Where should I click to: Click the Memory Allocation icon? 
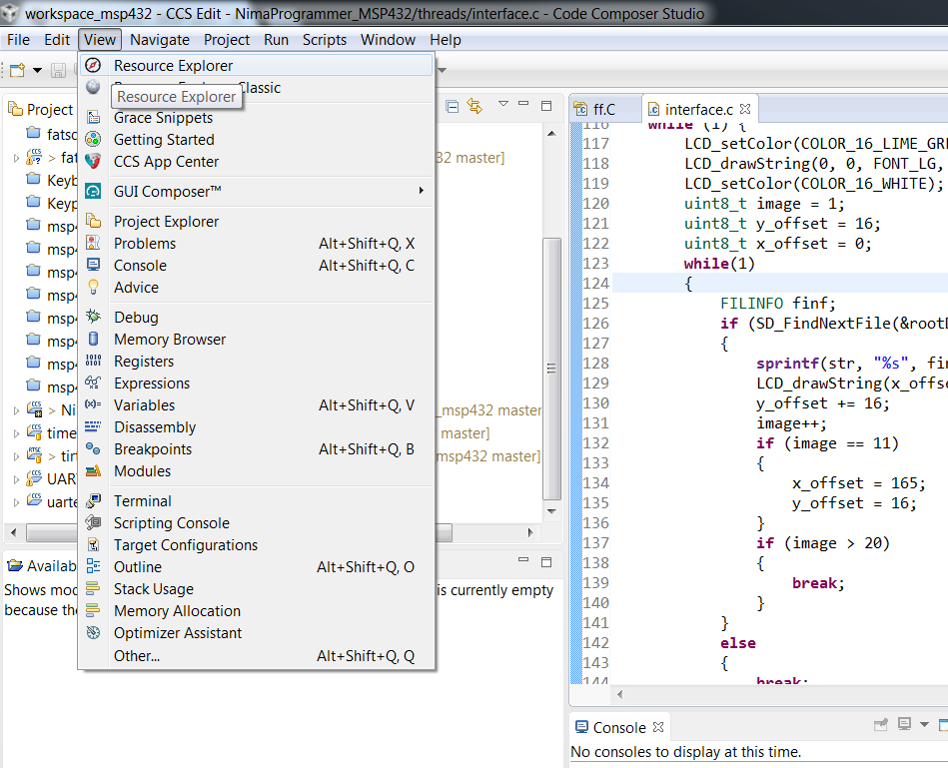click(x=93, y=611)
